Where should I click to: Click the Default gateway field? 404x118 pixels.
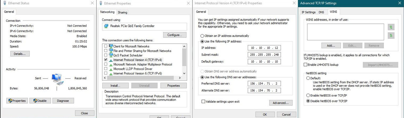pos(264,62)
